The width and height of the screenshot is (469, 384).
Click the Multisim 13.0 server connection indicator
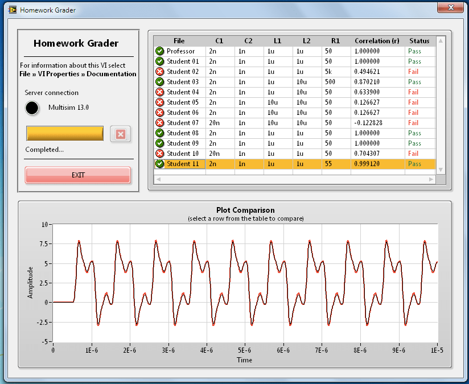[x=32, y=108]
